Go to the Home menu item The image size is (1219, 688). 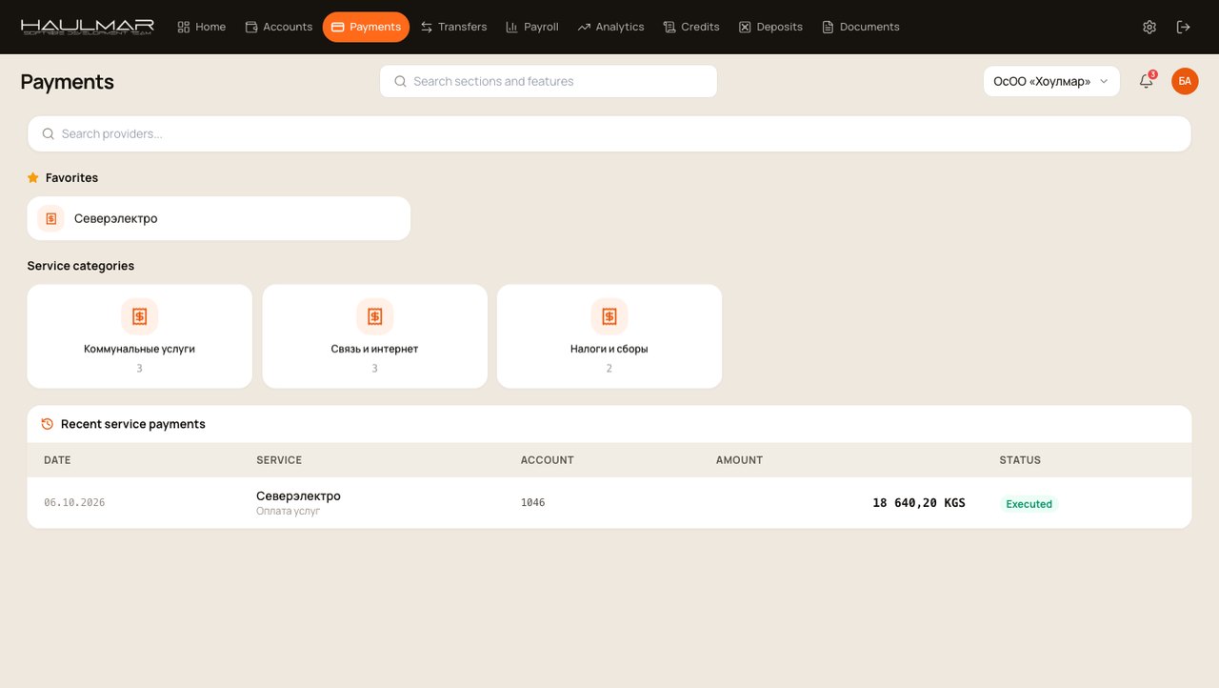point(202,27)
